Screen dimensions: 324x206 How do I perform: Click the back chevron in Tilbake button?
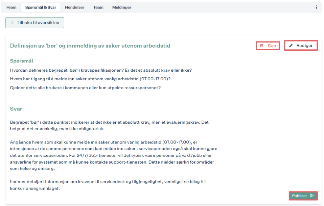coord(12,23)
